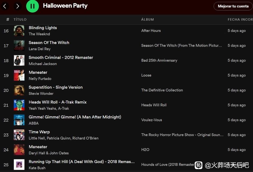The height and width of the screenshot is (172, 253).
Task: Open the Heads Will Roll album link
Action: point(154,105)
